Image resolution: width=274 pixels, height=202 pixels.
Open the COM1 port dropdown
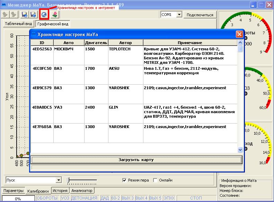pos(179,15)
